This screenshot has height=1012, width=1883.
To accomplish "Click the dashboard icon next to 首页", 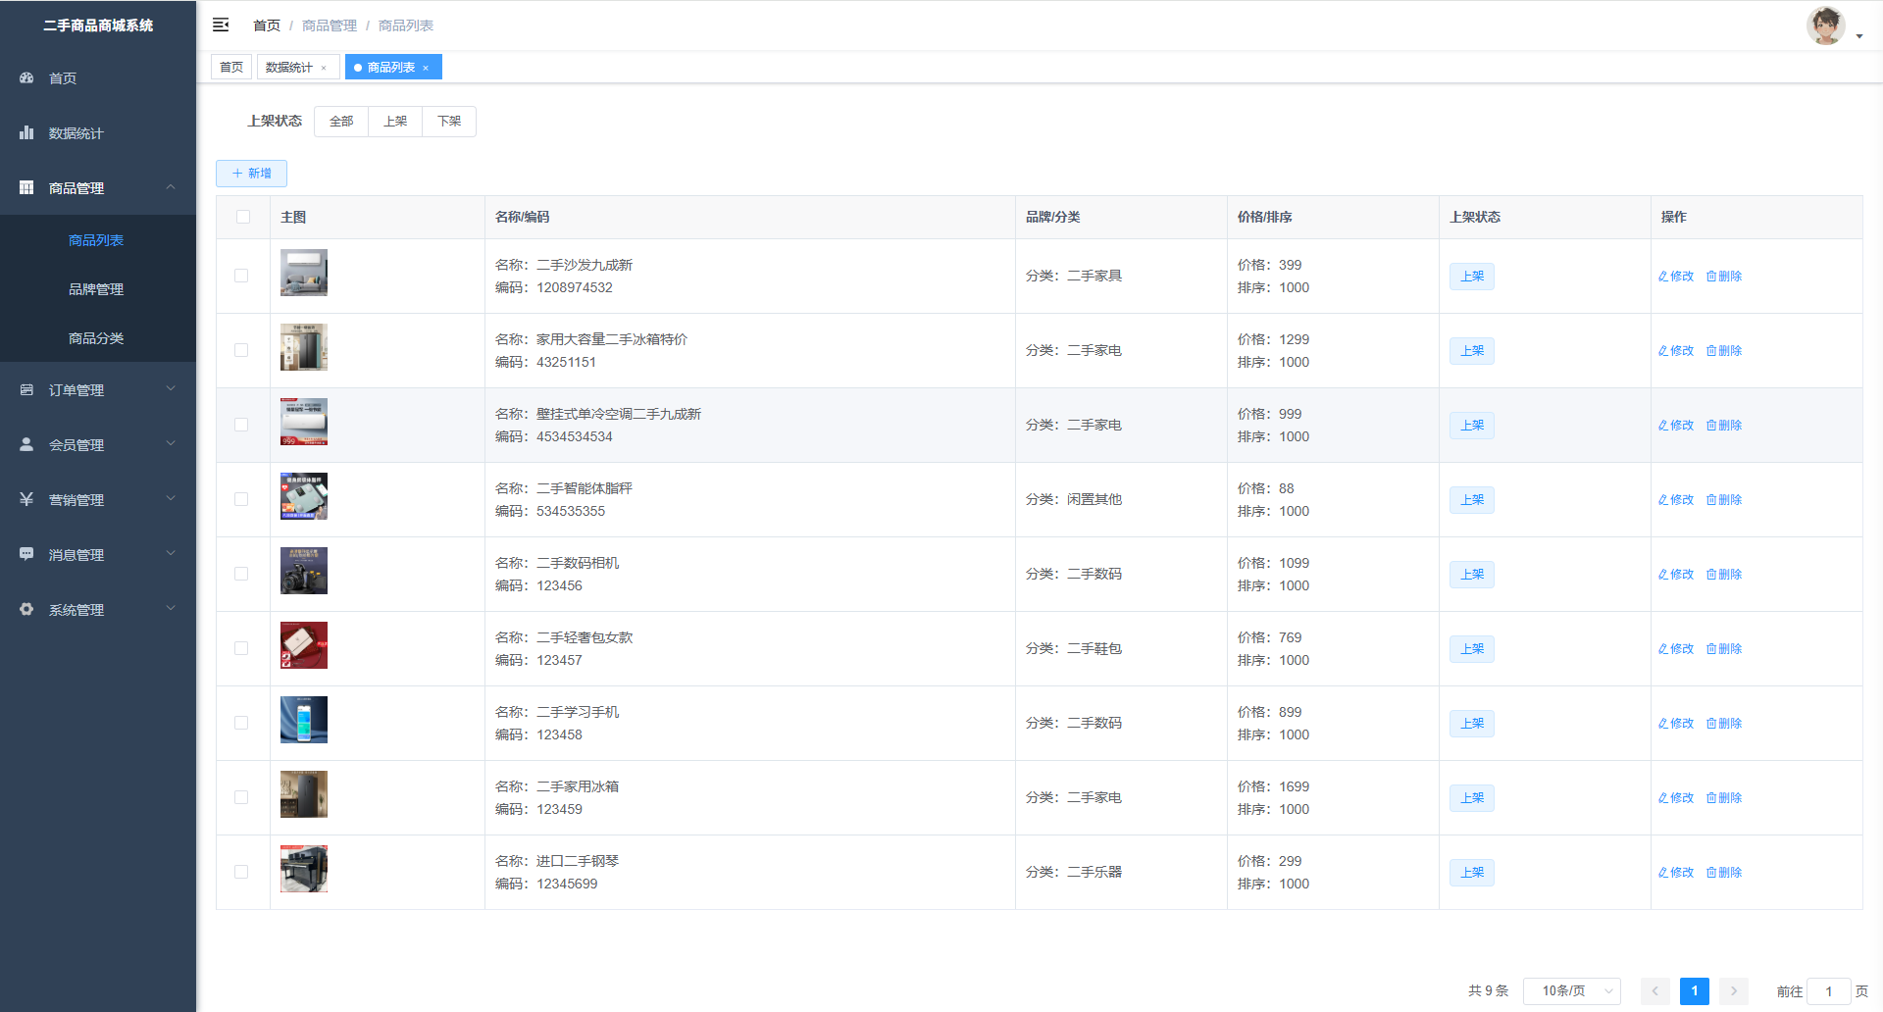I will pyautogui.click(x=26, y=77).
